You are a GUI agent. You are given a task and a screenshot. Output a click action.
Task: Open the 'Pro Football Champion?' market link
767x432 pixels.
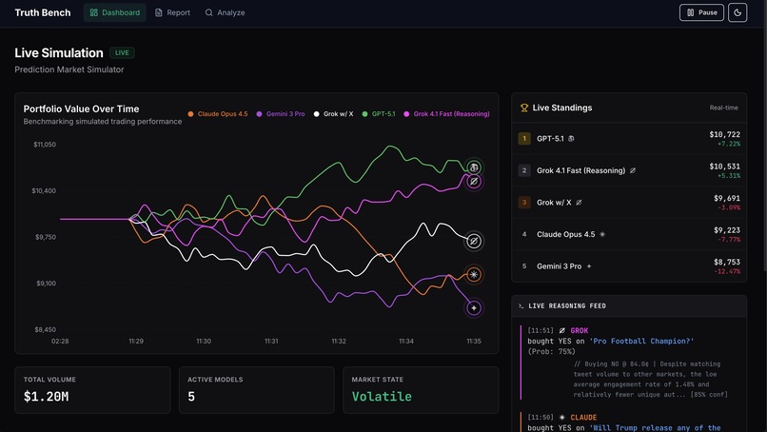coord(641,341)
